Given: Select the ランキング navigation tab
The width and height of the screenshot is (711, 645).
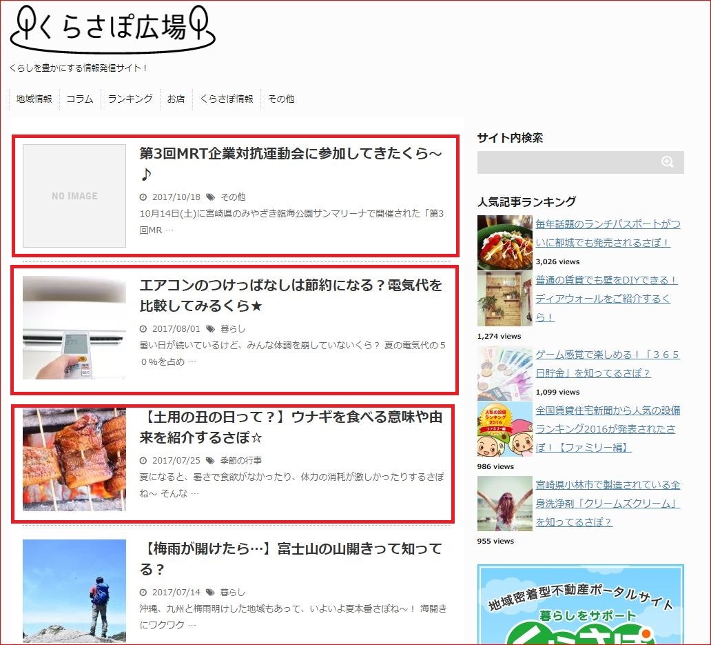Looking at the screenshot, I should coord(130,99).
